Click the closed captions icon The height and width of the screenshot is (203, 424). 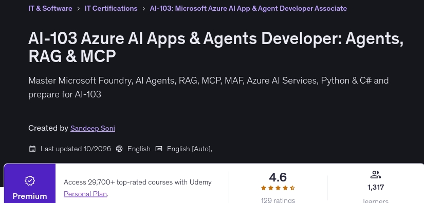159,149
